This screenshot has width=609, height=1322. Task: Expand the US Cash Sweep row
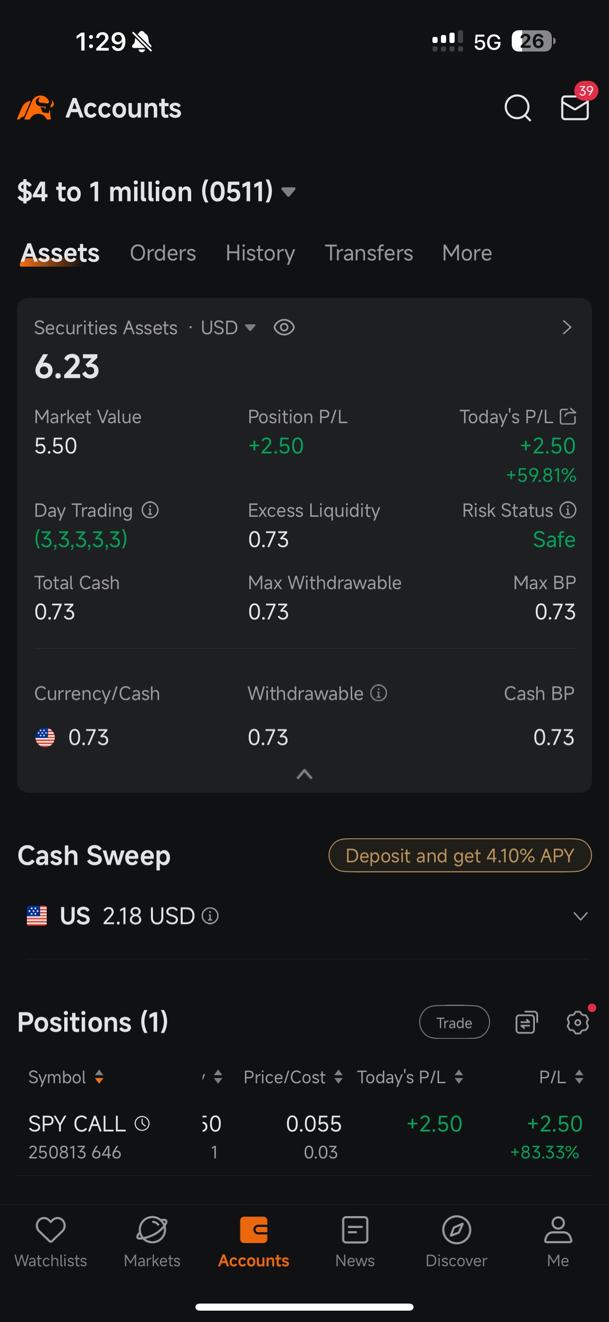tap(308, 916)
